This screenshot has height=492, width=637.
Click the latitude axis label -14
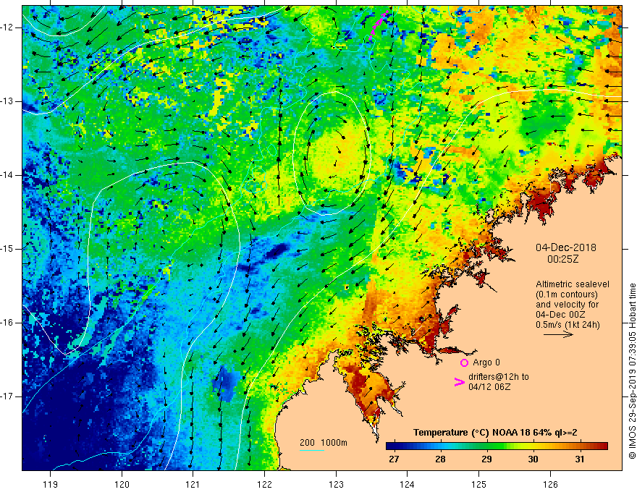coord(7,175)
